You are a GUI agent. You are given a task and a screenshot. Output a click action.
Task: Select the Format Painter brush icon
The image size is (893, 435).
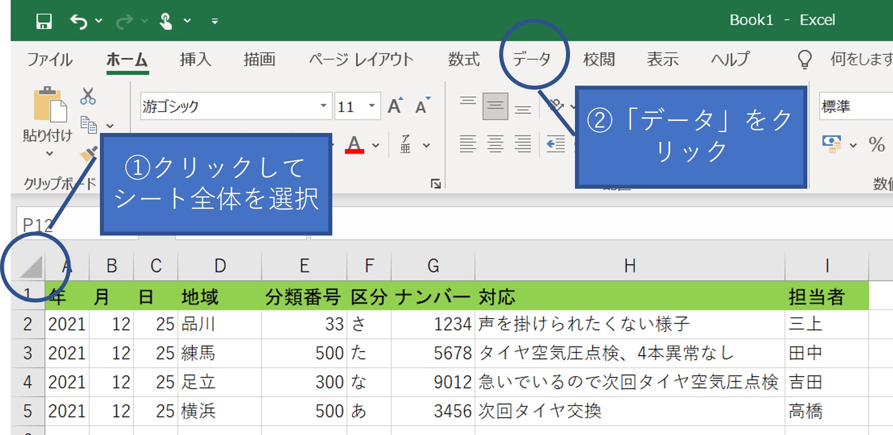point(88,154)
